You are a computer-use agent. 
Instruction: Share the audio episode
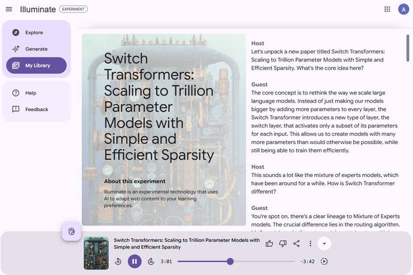[x=296, y=243]
